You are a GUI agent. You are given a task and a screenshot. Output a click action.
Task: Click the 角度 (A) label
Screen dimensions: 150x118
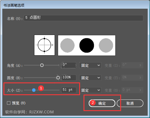(x=15, y=66)
